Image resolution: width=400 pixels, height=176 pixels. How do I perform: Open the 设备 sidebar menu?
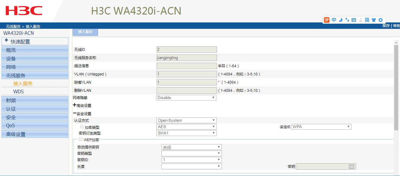35,58
